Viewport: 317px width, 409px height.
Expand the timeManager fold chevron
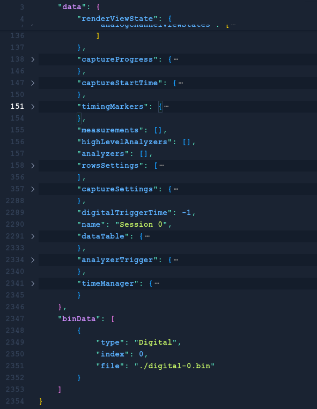coord(33,284)
